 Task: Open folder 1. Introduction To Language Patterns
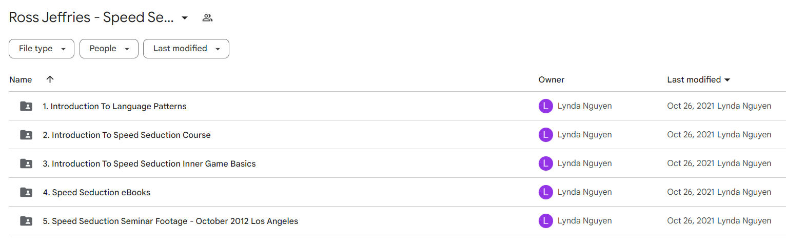pos(114,107)
